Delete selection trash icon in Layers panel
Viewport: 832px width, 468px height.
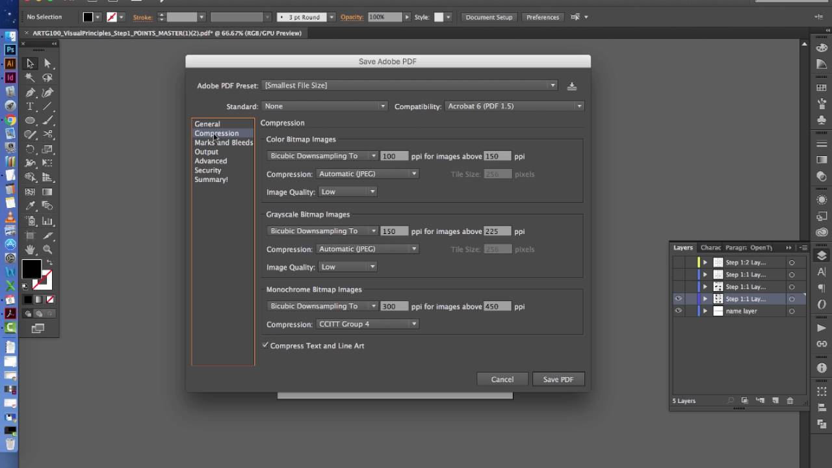pyautogui.click(x=790, y=401)
